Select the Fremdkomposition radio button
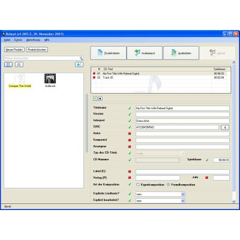Viewport: 240px width, 240px height. click(x=168, y=185)
